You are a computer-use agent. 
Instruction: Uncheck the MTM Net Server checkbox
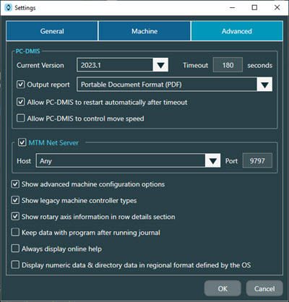coord(22,142)
